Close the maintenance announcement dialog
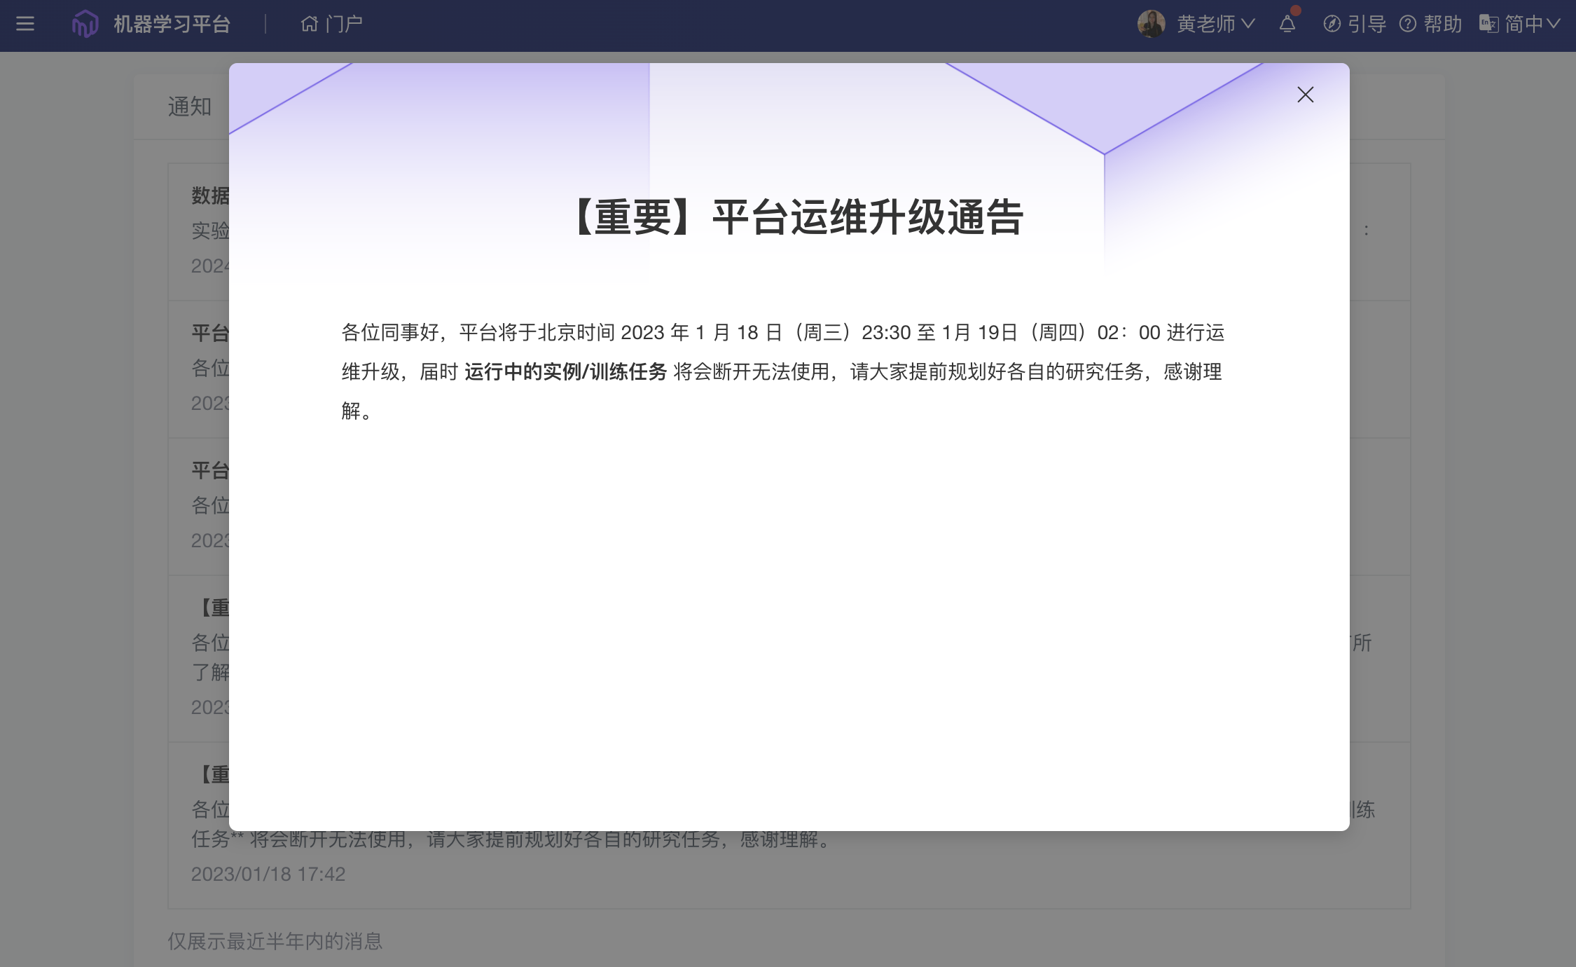This screenshot has width=1576, height=967. coord(1305,95)
